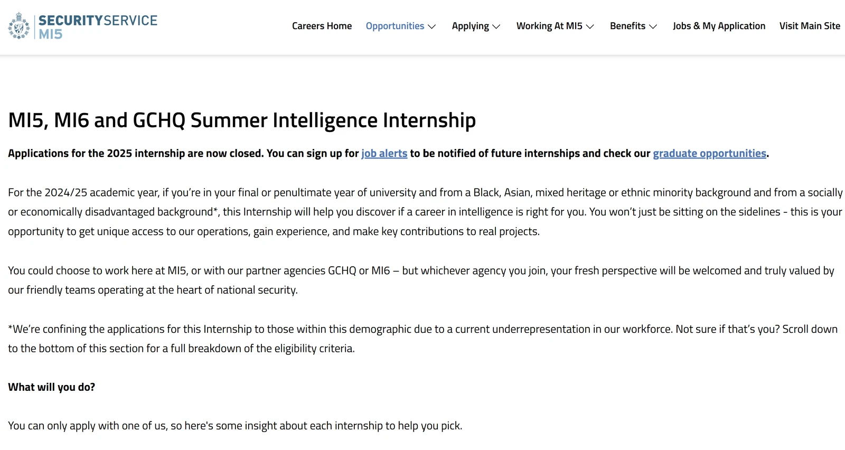
Task: Open the graduate opportunities hyperlink
Action: (709, 153)
